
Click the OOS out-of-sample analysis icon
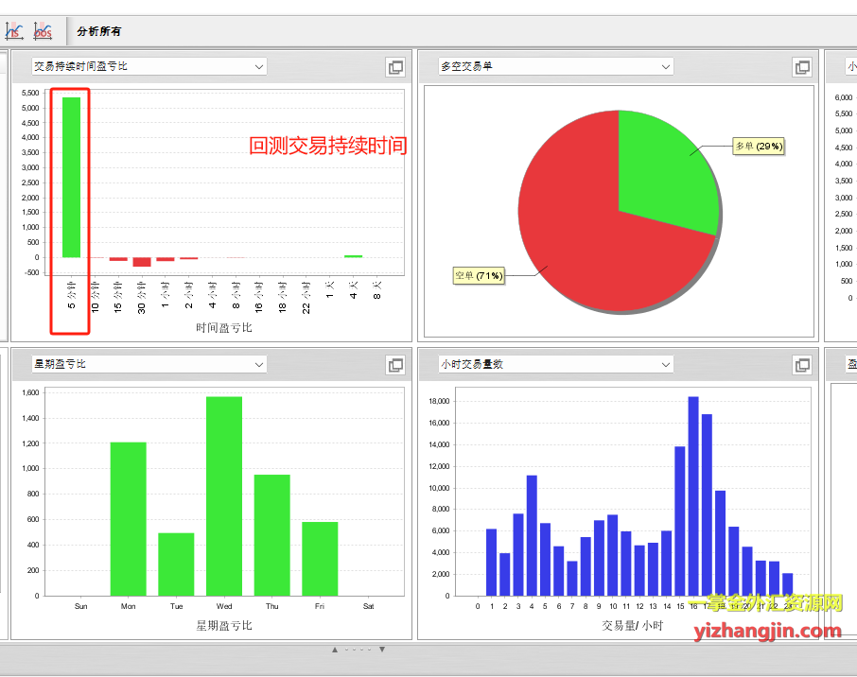pos(43,31)
